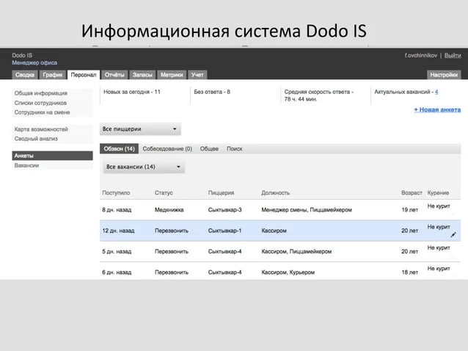The image size is (468, 351).
Task: Click the Средняя скорость ответа stat
Action: click(319, 95)
